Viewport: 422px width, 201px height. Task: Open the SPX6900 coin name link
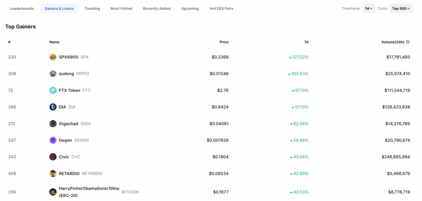coord(68,57)
